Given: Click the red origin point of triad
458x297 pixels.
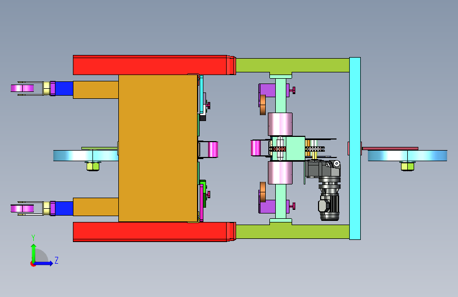Looking at the screenshot, I should [x=33, y=264].
